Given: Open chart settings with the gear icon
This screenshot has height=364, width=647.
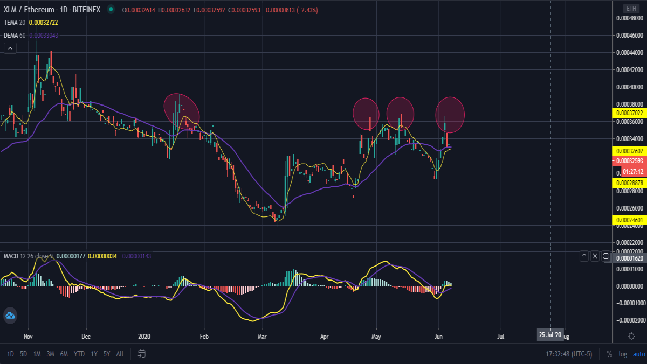Looking at the screenshot, I should [x=631, y=336].
